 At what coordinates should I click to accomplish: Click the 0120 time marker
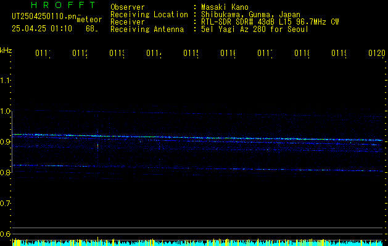coord(377,54)
